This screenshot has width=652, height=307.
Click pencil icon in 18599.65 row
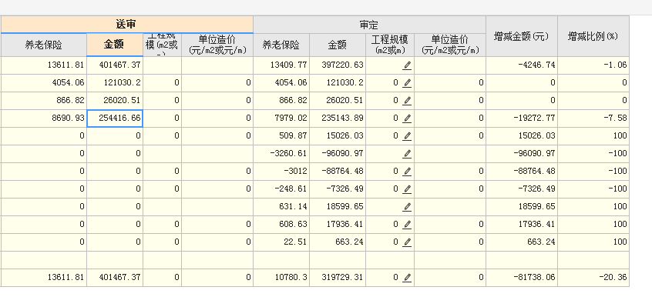point(407,207)
